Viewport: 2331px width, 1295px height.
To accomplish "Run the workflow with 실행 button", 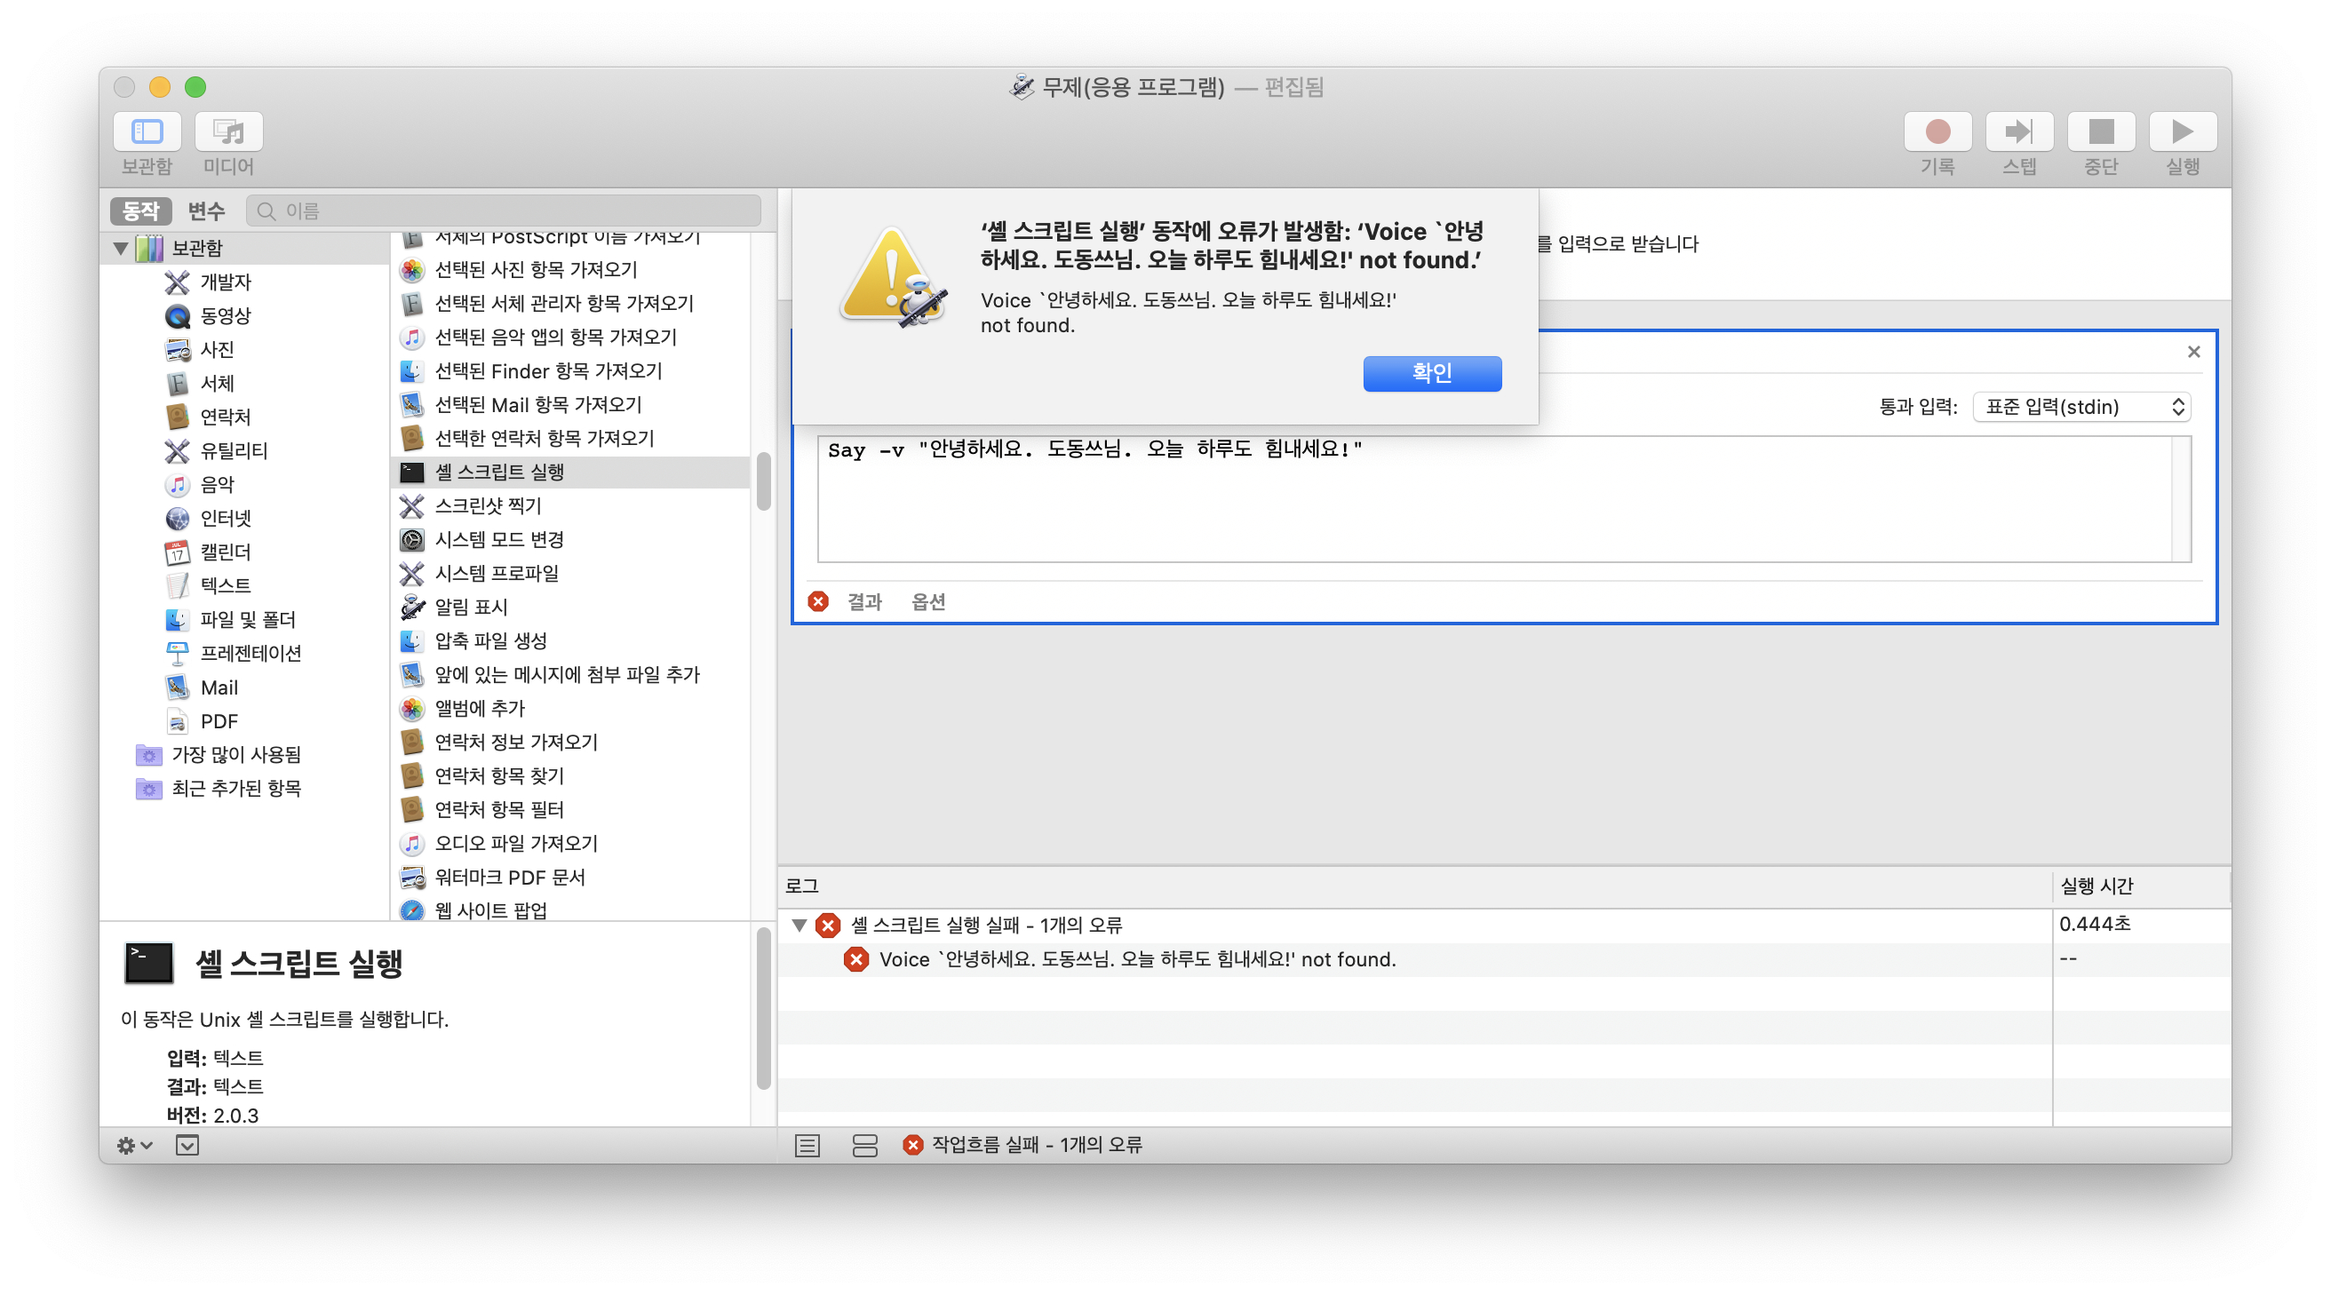I will pyautogui.click(x=2182, y=132).
